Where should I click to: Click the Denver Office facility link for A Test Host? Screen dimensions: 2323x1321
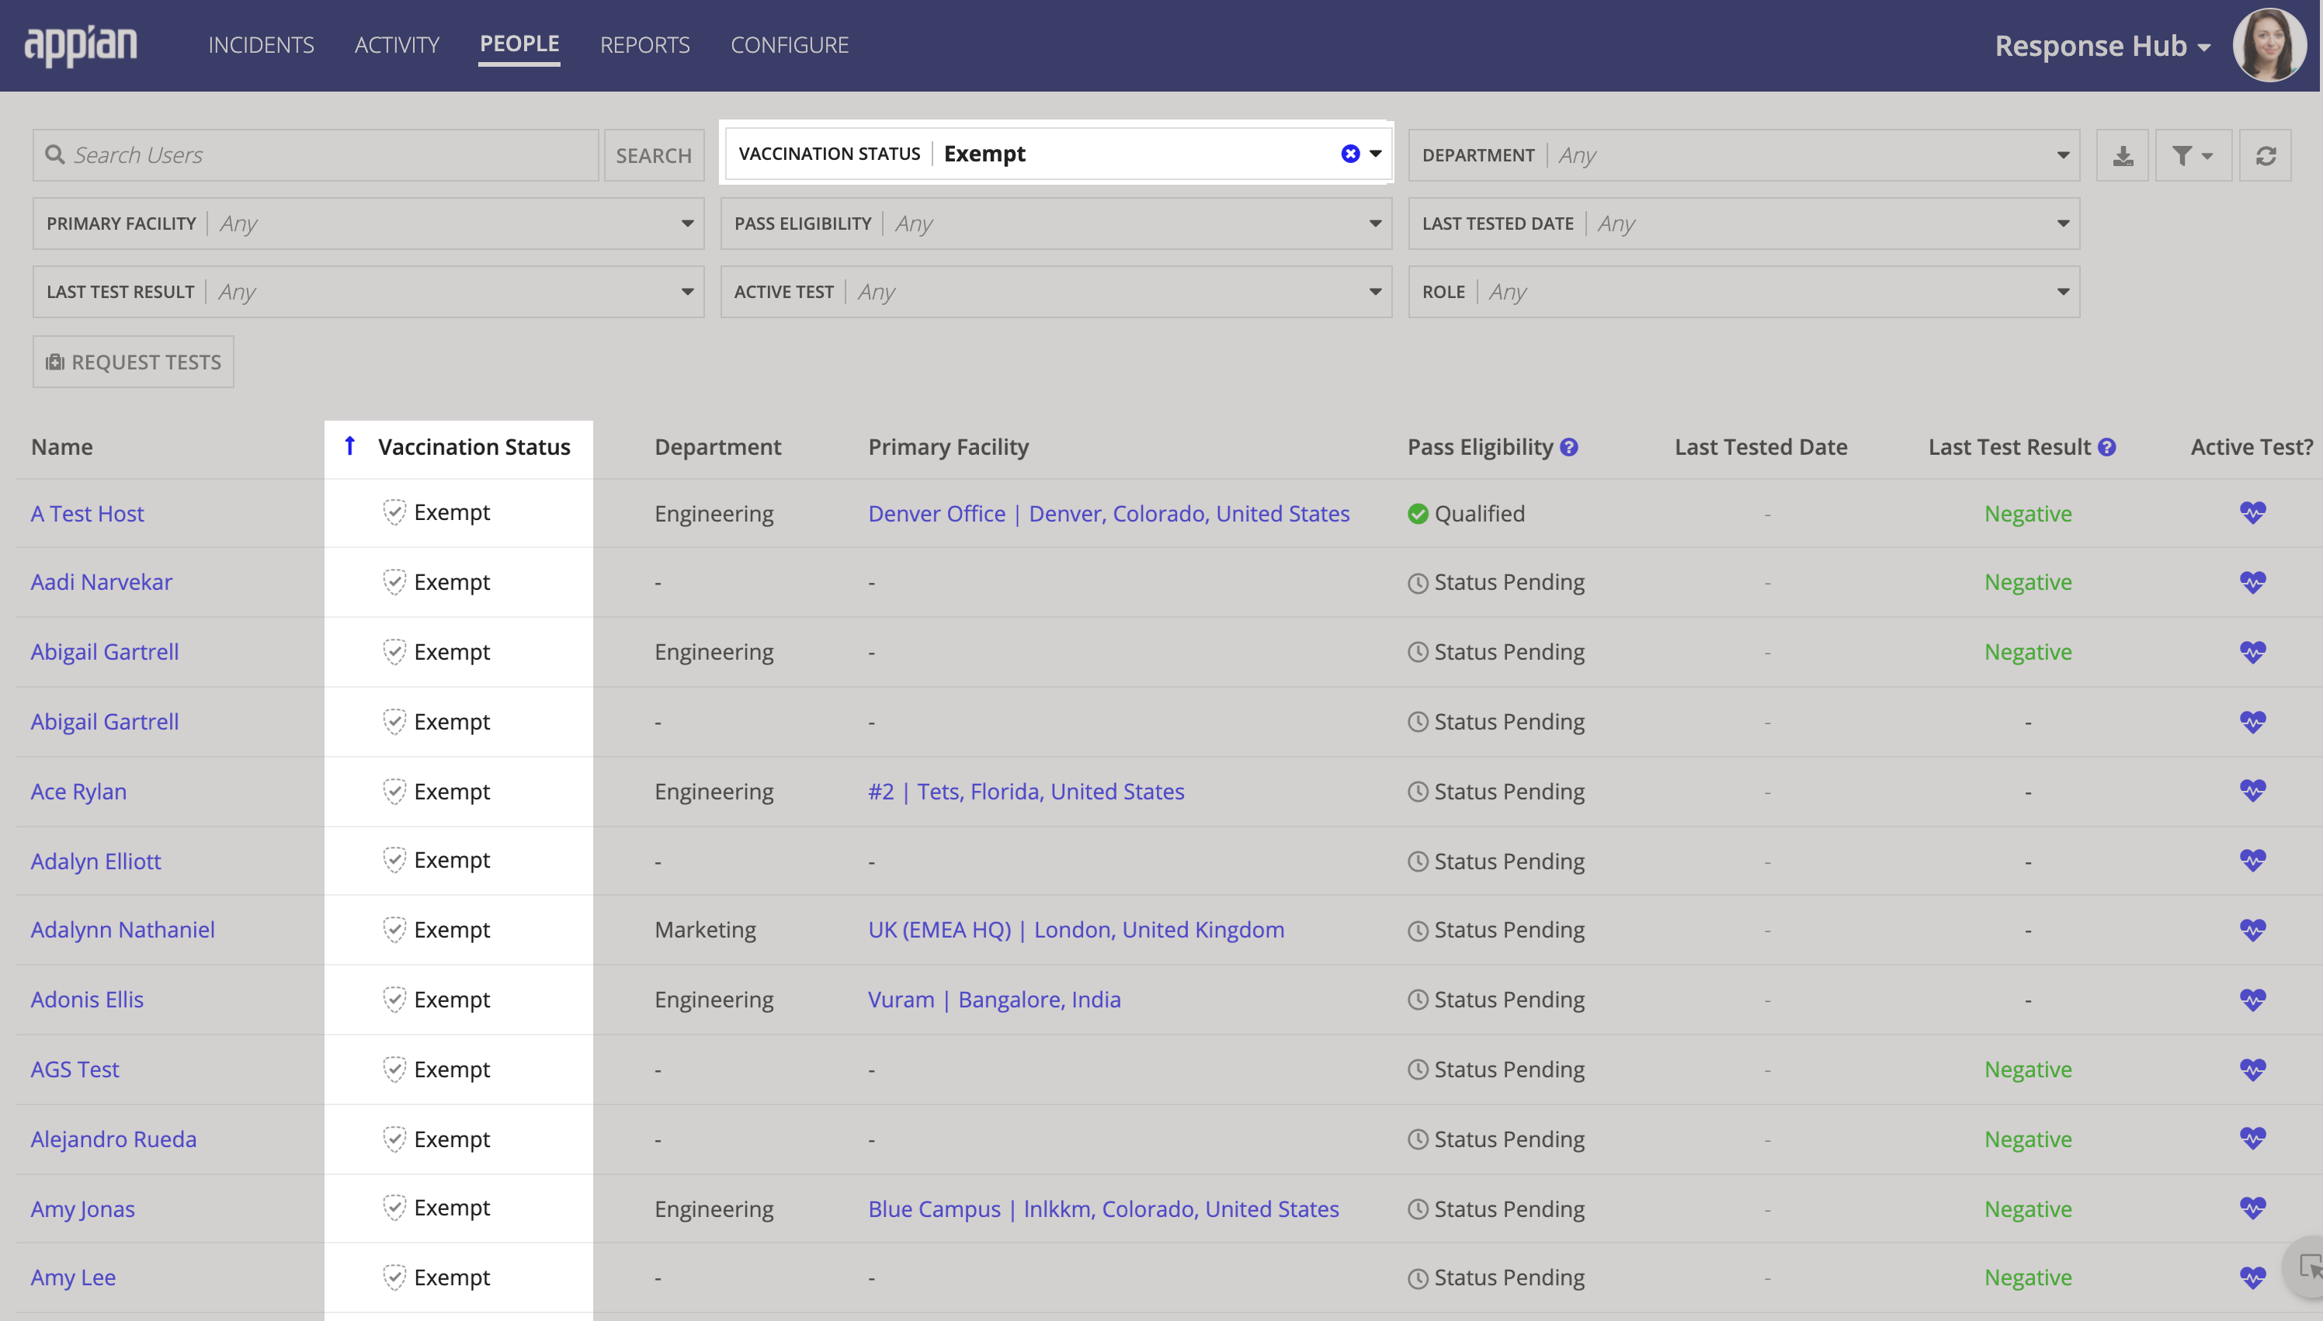point(1109,512)
